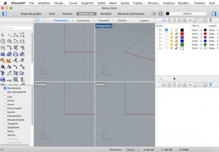This screenshot has width=219, height=152.
Task: Click the four-viewport layout icon
Action: [38, 20]
